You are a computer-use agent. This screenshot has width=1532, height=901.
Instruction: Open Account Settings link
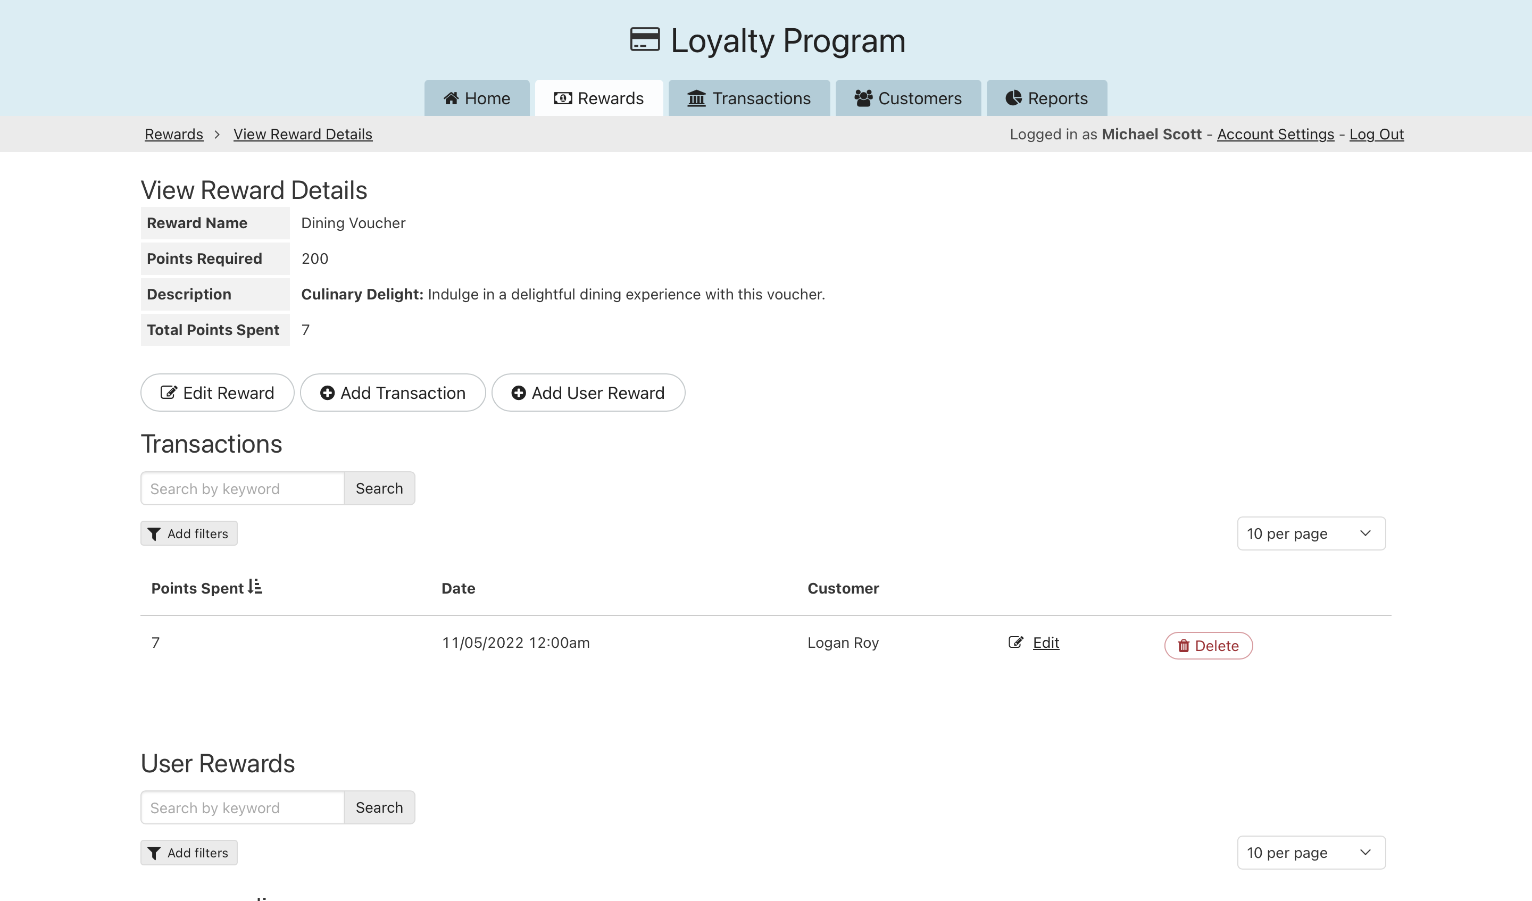point(1276,135)
